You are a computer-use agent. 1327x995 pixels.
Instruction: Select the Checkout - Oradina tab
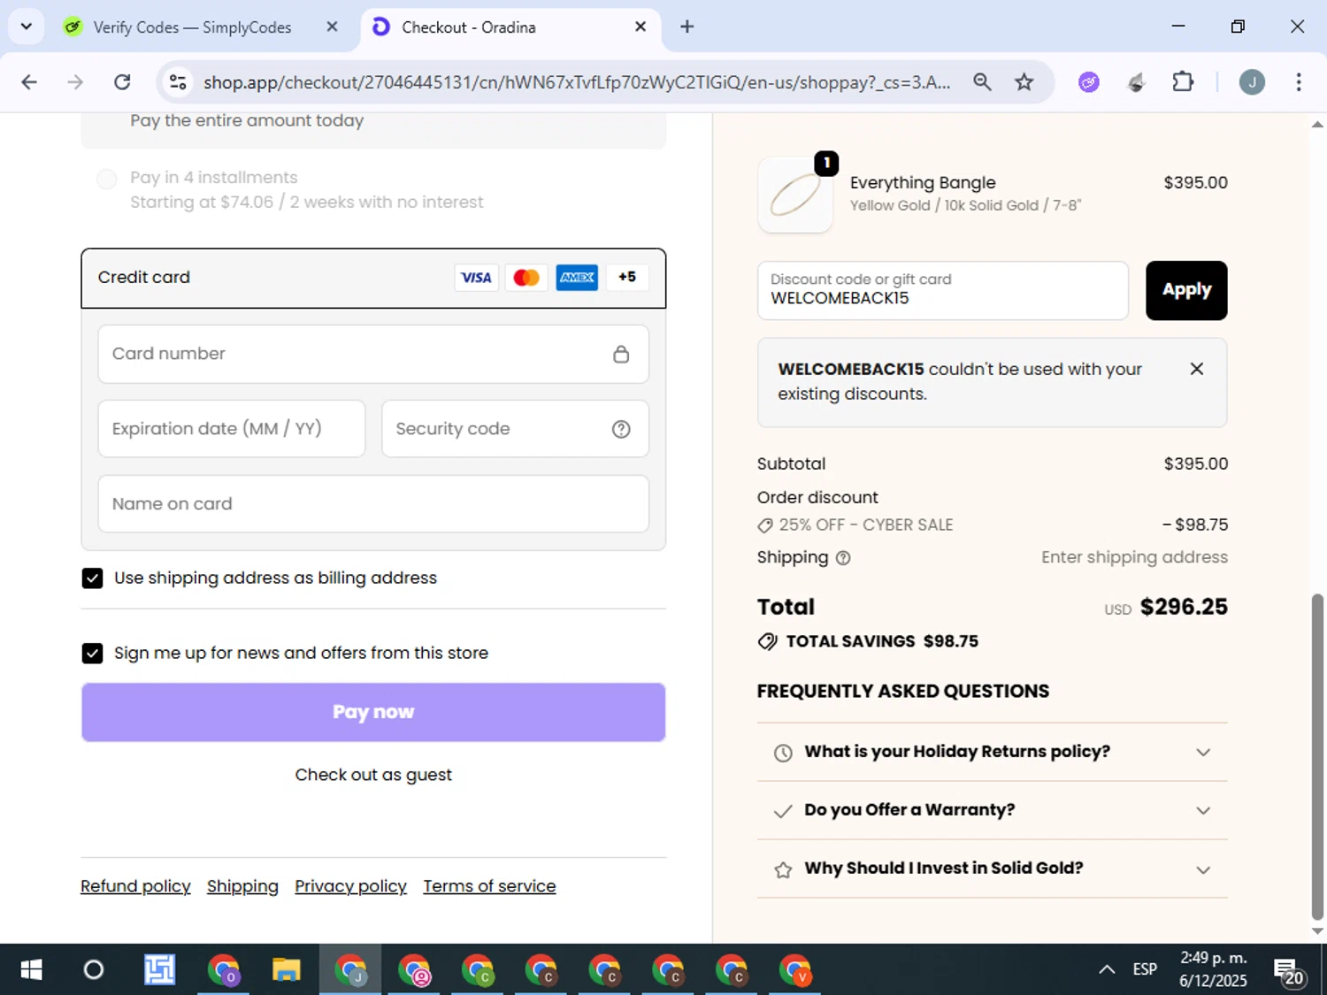(469, 27)
